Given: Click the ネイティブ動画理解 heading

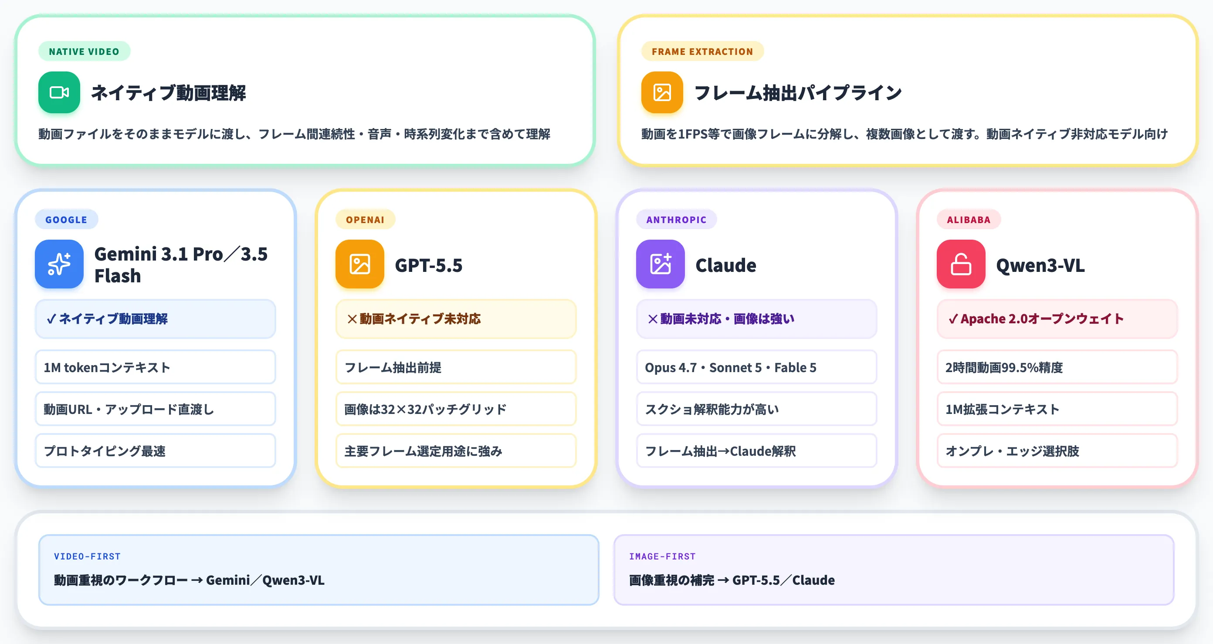Looking at the screenshot, I should pos(168,93).
